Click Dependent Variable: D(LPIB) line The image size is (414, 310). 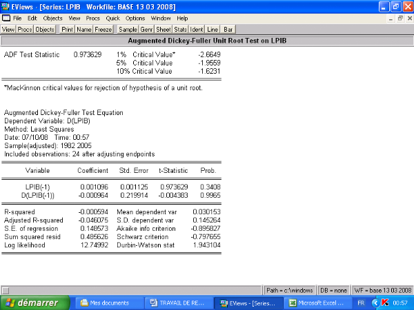47,121
